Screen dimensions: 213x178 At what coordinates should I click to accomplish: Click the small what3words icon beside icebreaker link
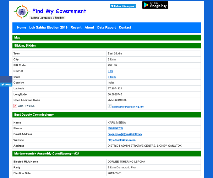109,106
